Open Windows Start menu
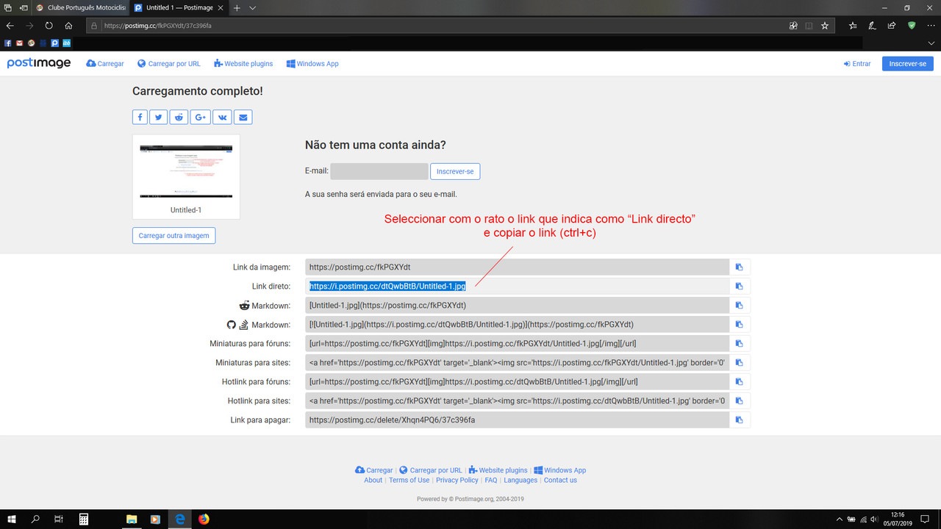Image resolution: width=941 pixels, height=529 pixels. 12,519
